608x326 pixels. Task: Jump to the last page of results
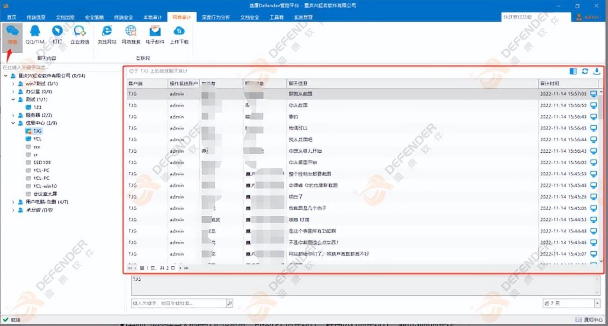pos(186,269)
